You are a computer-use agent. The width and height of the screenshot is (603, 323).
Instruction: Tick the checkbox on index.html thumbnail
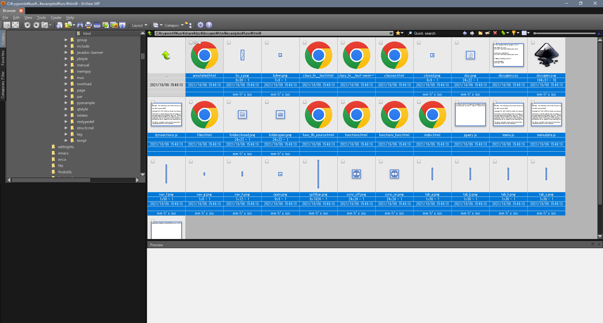coord(419,102)
